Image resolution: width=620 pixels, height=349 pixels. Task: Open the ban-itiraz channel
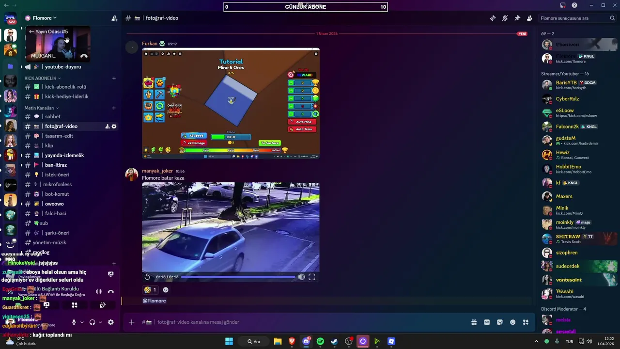pos(56,165)
